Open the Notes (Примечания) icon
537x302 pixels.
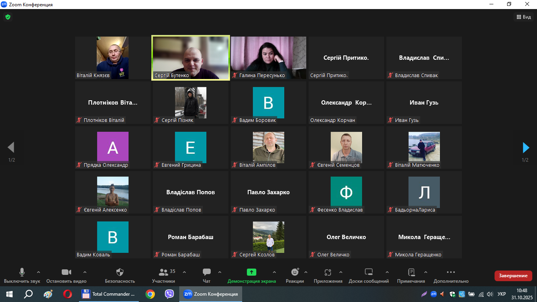click(411, 273)
